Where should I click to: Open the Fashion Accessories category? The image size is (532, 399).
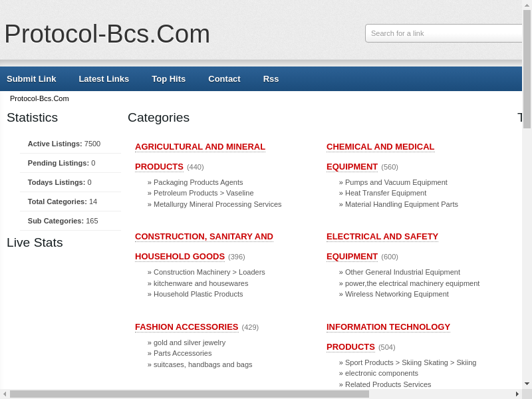tap(186, 327)
